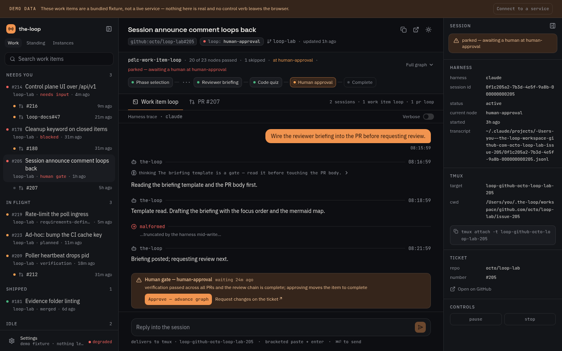Toggle the Verbose switch
Screen dimensions: 562x351
(429, 117)
